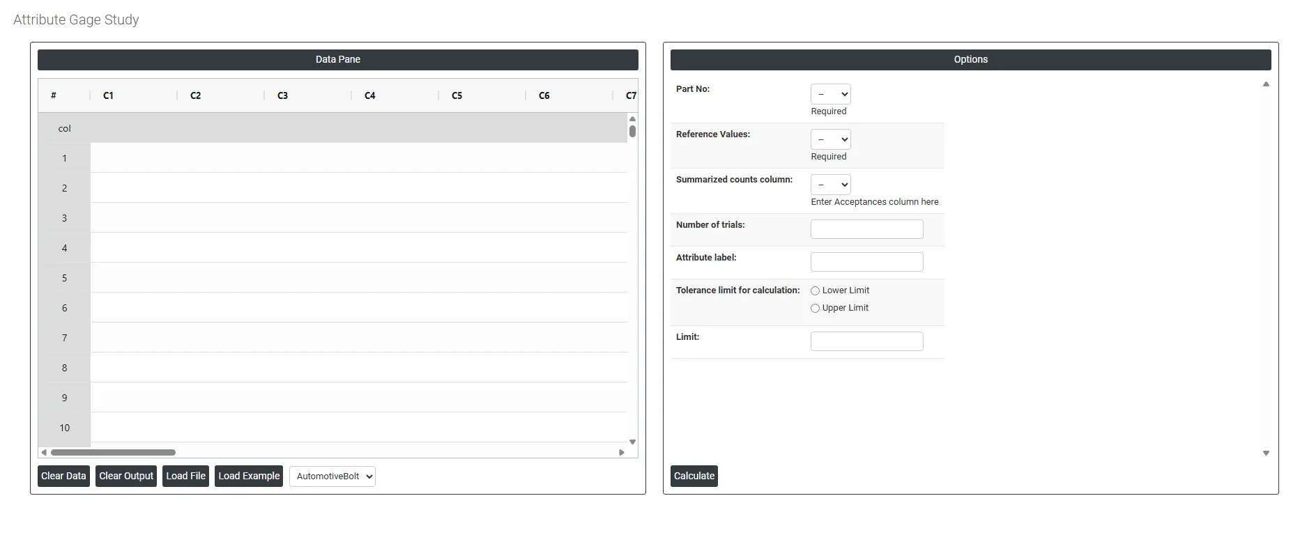Select row 4 in the data grid
1300x535 pixels.
tap(64, 248)
